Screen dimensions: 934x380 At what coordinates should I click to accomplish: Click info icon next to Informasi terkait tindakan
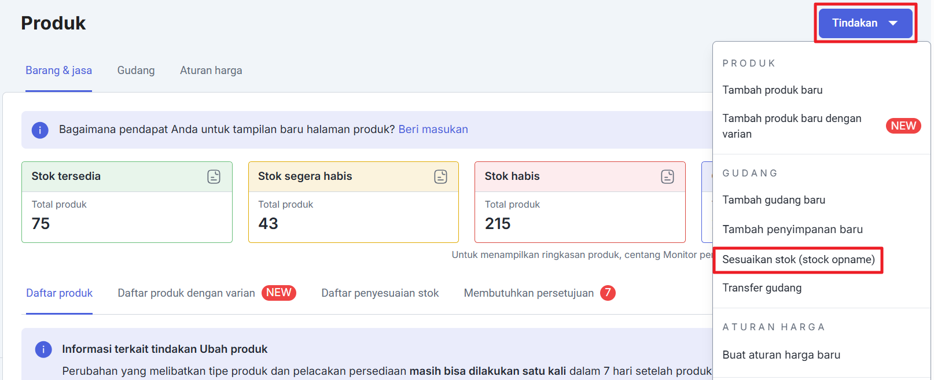tap(43, 349)
